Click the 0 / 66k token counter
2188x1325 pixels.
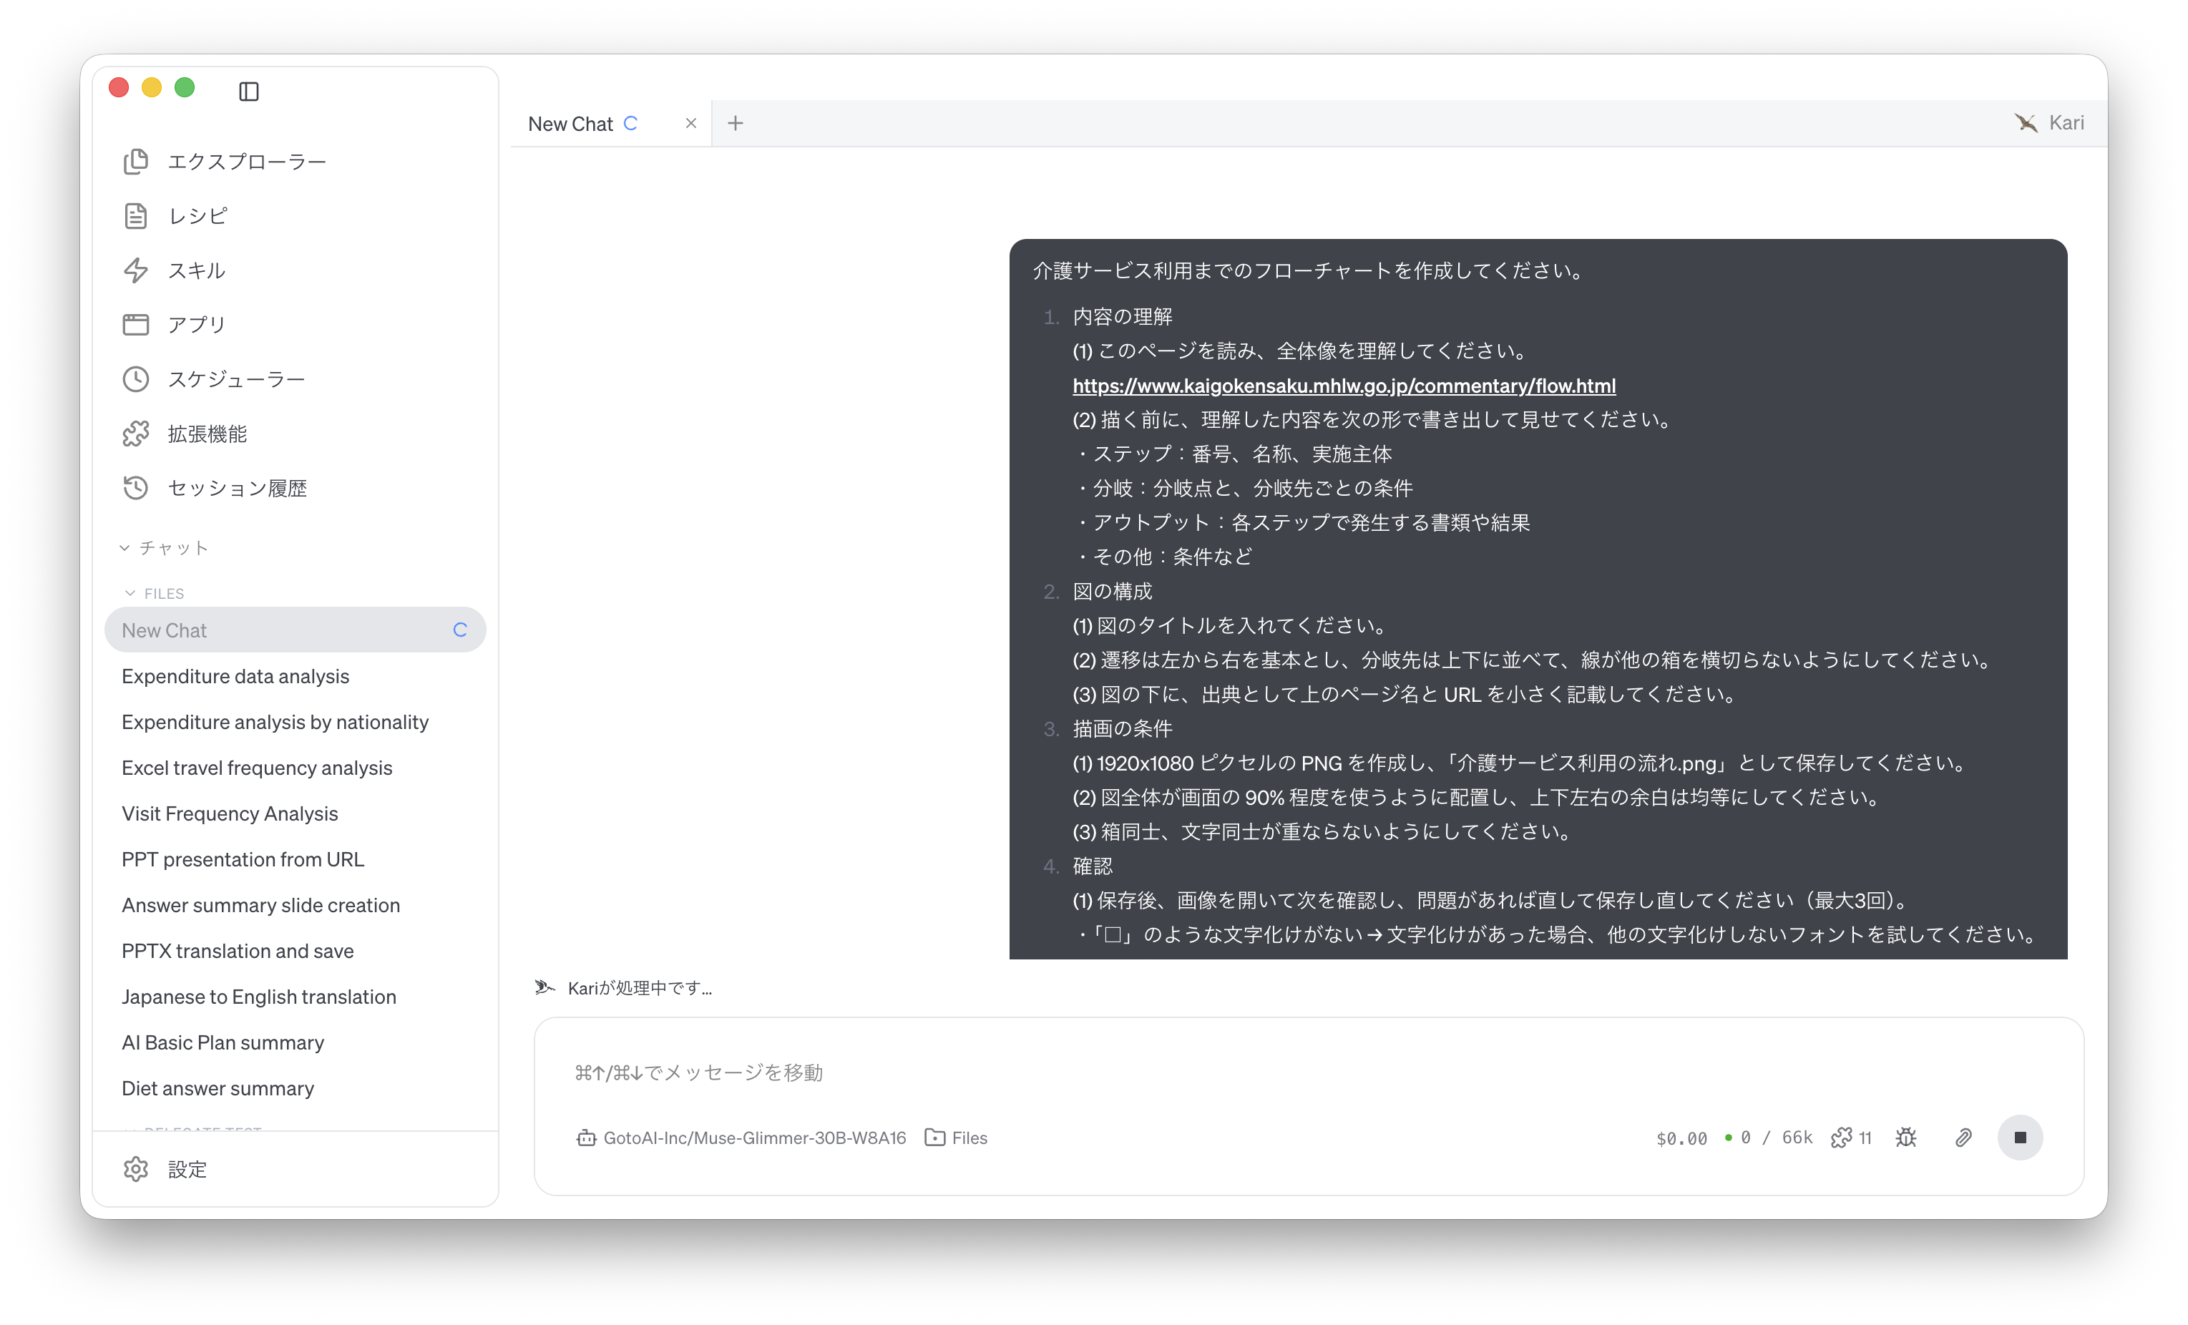click(1768, 1138)
